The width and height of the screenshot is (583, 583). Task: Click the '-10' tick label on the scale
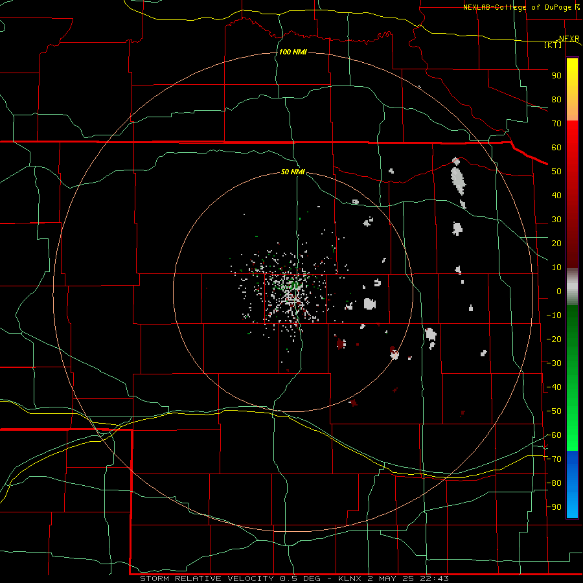tap(554, 315)
